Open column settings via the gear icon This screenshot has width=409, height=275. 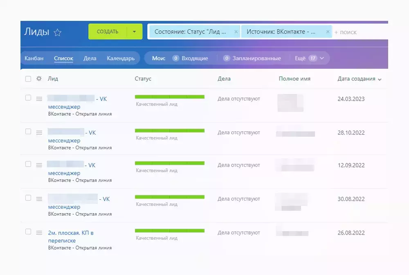point(38,79)
